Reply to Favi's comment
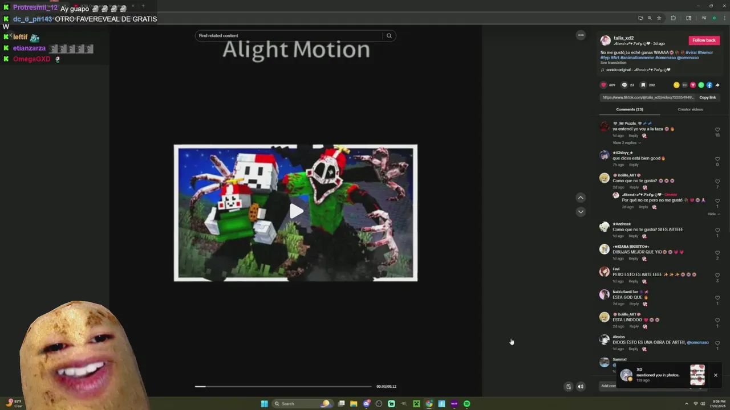The height and width of the screenshot is (410, 730). tap(634, 281)
